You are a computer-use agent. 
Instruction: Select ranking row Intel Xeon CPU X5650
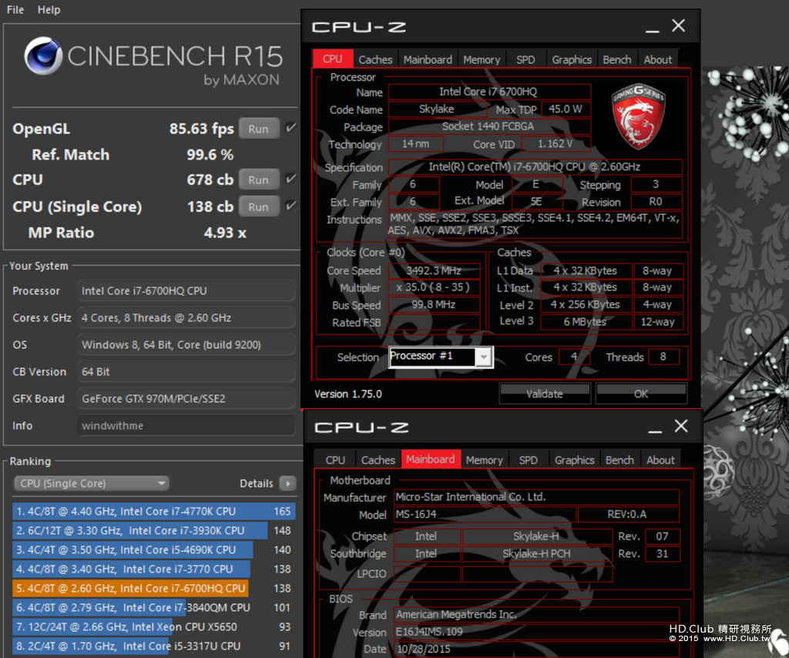point(153,626)
